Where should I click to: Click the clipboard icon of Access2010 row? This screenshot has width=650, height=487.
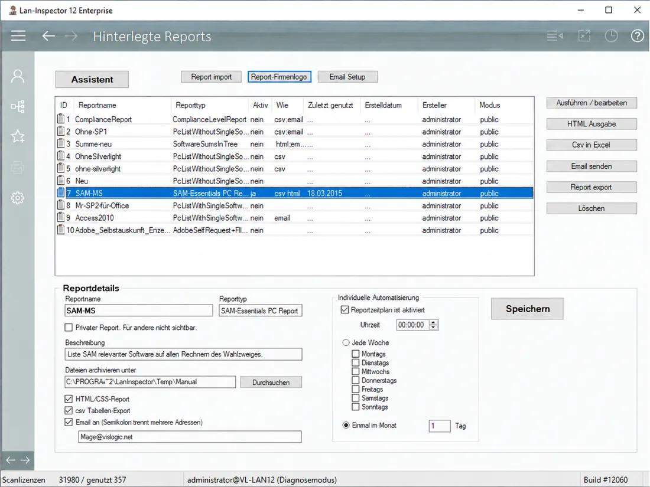pyautogui.click(x=61, y=217)
